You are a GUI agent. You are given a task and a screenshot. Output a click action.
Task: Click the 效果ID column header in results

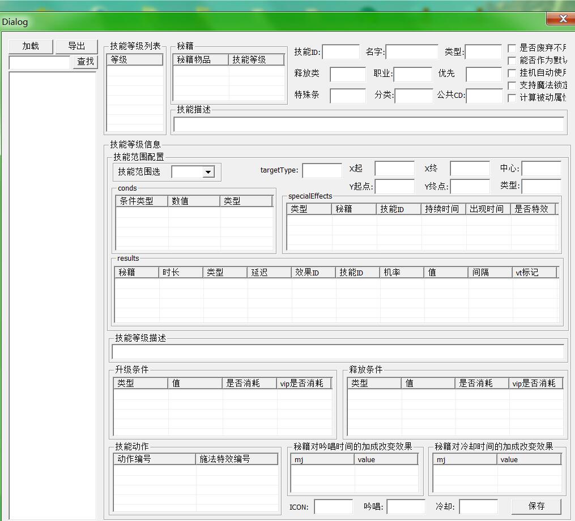pos(313,272)
